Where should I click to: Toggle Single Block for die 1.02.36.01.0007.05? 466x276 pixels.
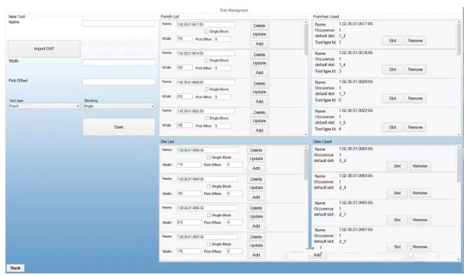(x=208, y=244)
